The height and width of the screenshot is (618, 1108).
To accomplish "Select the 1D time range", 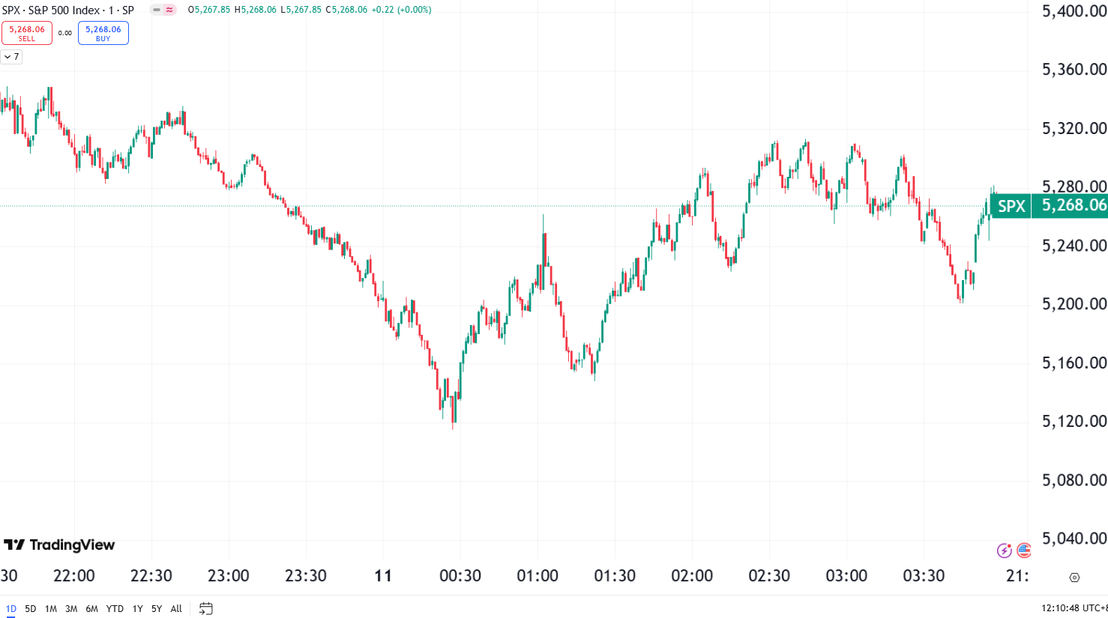I will pos(10,609).
